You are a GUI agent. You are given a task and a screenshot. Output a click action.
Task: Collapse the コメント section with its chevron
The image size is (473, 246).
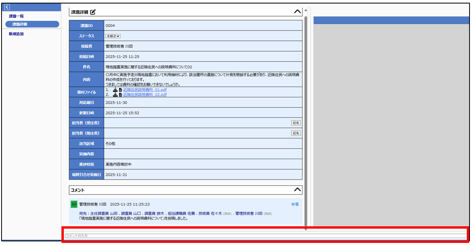coord(297,190)
